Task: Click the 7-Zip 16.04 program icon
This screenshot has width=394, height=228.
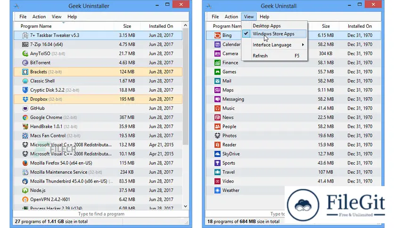Action: 25,44
